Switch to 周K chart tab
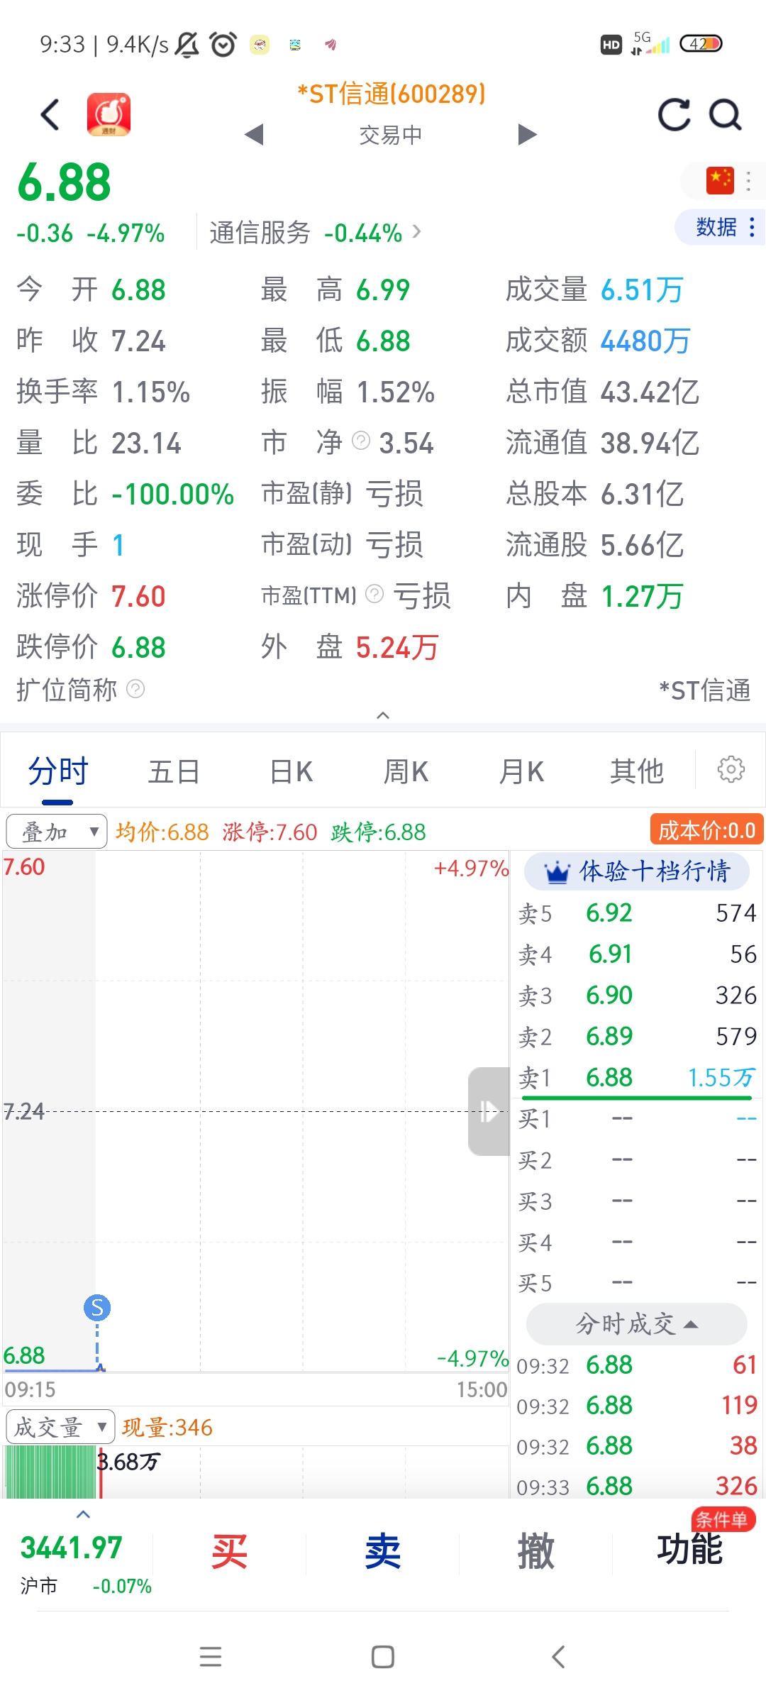 point(406,771)
